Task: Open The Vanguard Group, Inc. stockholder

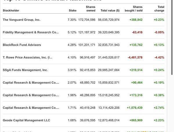Action: 21,20
